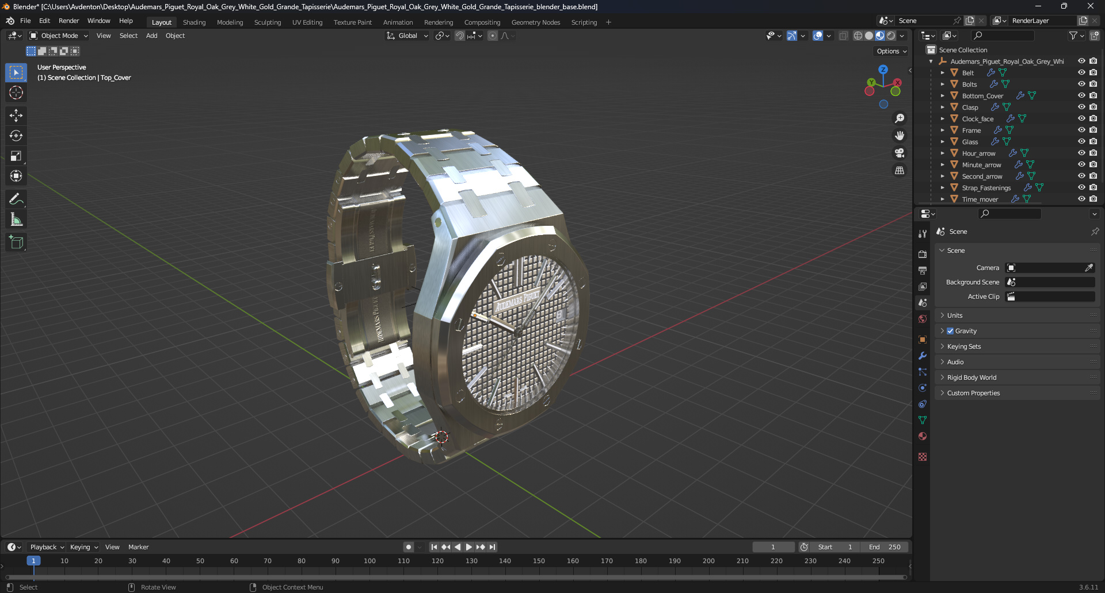The image size is (1105, 593).
Task: Select the Cursor tool in the toolbar
Action: 16,93
